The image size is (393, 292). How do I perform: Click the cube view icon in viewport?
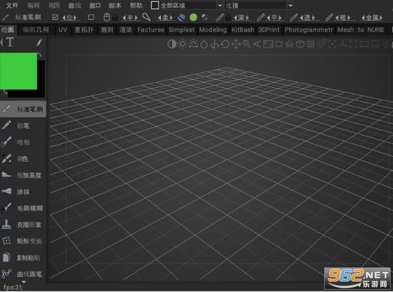click(300, 45)
